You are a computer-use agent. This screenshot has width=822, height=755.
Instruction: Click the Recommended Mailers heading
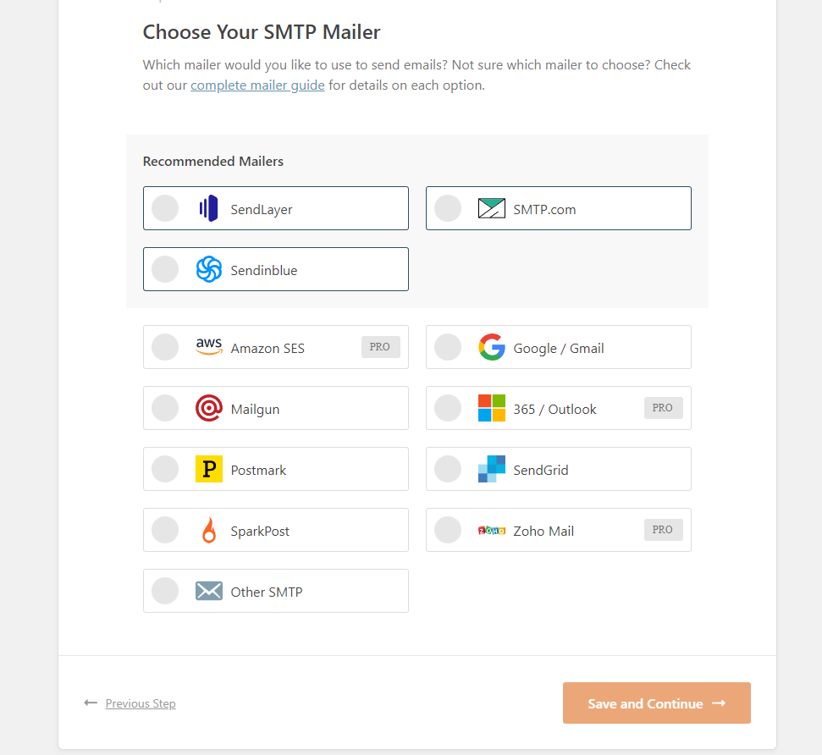pyautogui.click(x=213, y=162)
